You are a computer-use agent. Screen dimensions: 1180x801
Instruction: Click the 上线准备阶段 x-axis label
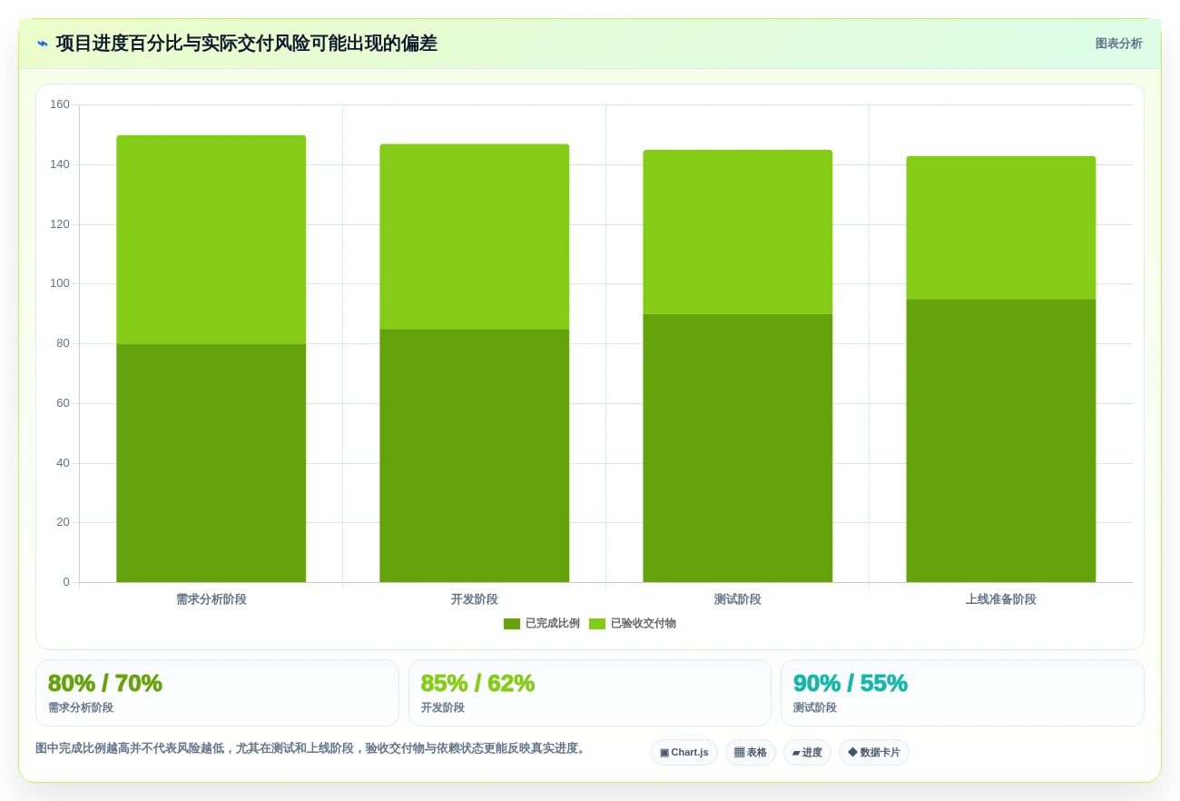pyautogui.click(x=1001, y=599)
